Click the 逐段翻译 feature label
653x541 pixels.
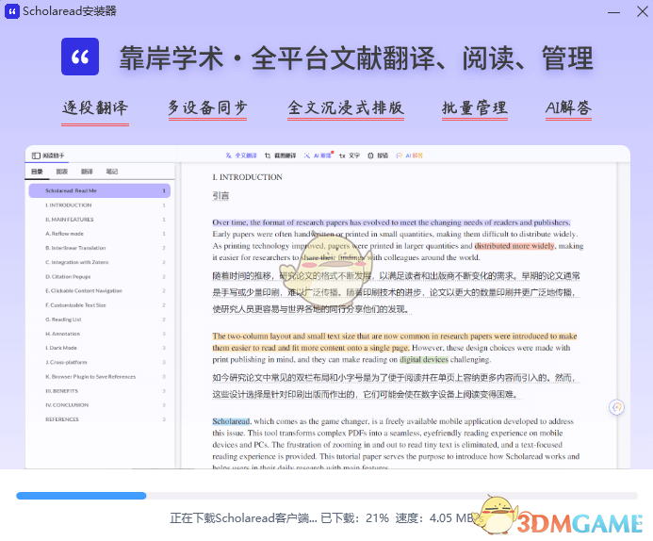95,107
